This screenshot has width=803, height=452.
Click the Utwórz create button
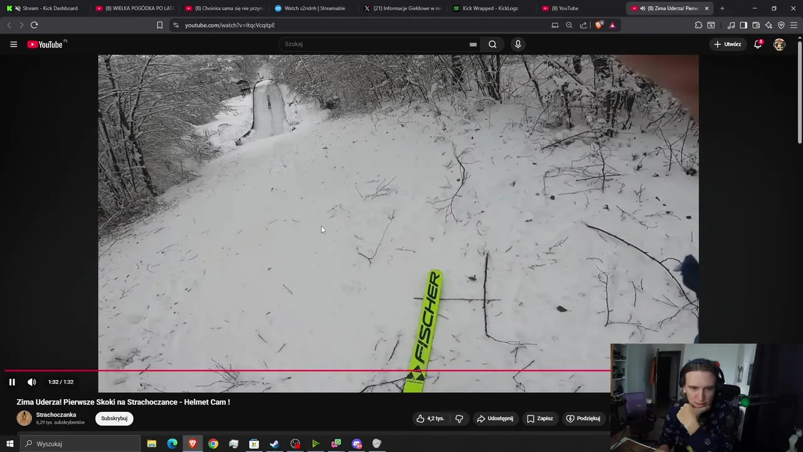coord(728,44)
